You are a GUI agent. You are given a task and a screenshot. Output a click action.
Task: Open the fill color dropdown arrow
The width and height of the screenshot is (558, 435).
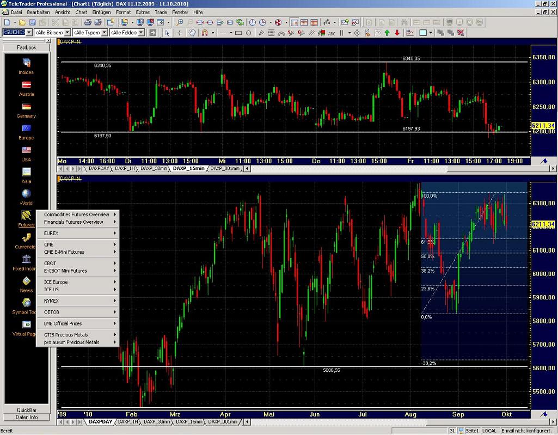431,33
